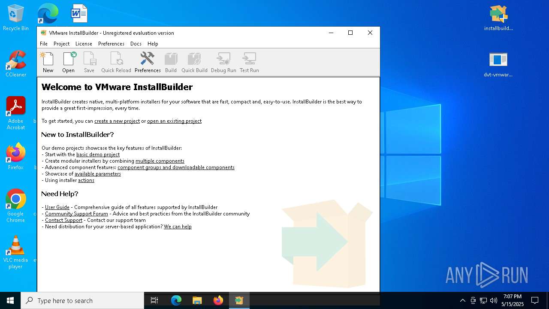Open the network tray icon

(x=483, y=300)
